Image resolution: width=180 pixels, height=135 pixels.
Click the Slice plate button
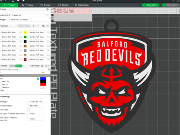(152, 5)
